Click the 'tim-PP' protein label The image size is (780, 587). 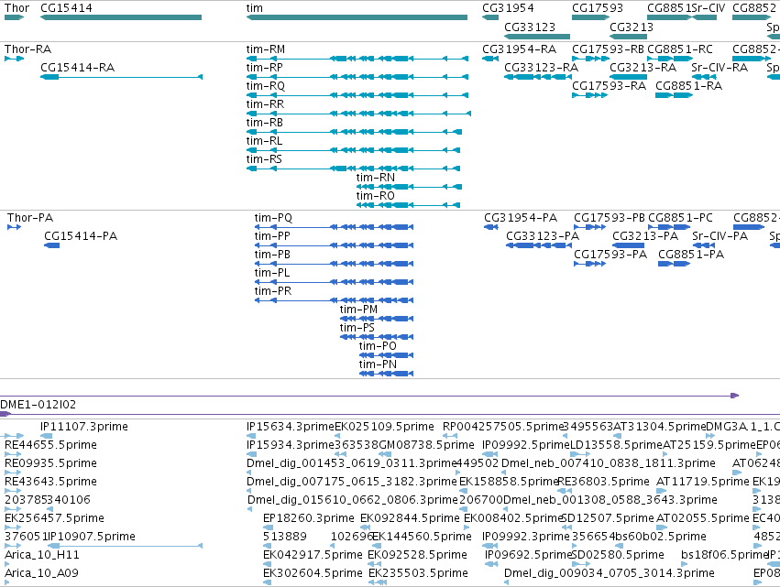272,236
